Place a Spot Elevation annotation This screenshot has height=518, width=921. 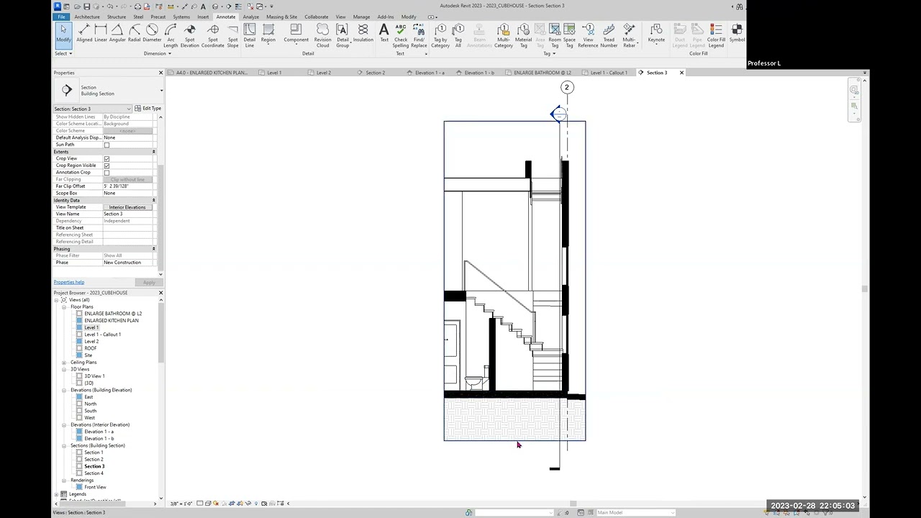tap(190, 35)
